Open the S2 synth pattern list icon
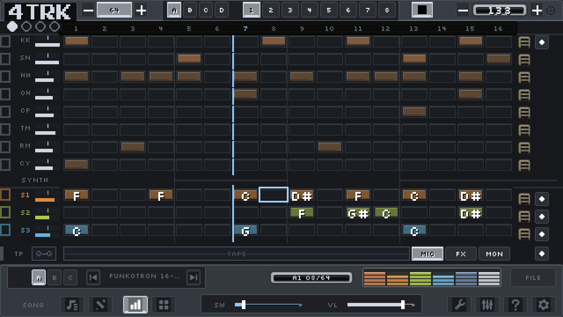This screenshot has width=563, height=317. point(524,217)
